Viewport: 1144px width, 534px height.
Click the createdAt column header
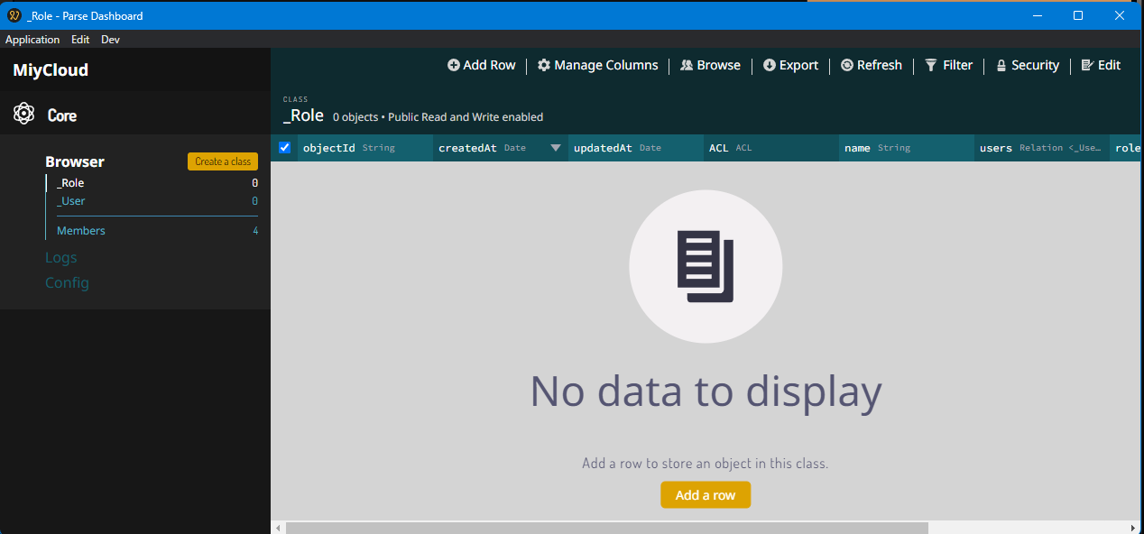coord(501,148)
